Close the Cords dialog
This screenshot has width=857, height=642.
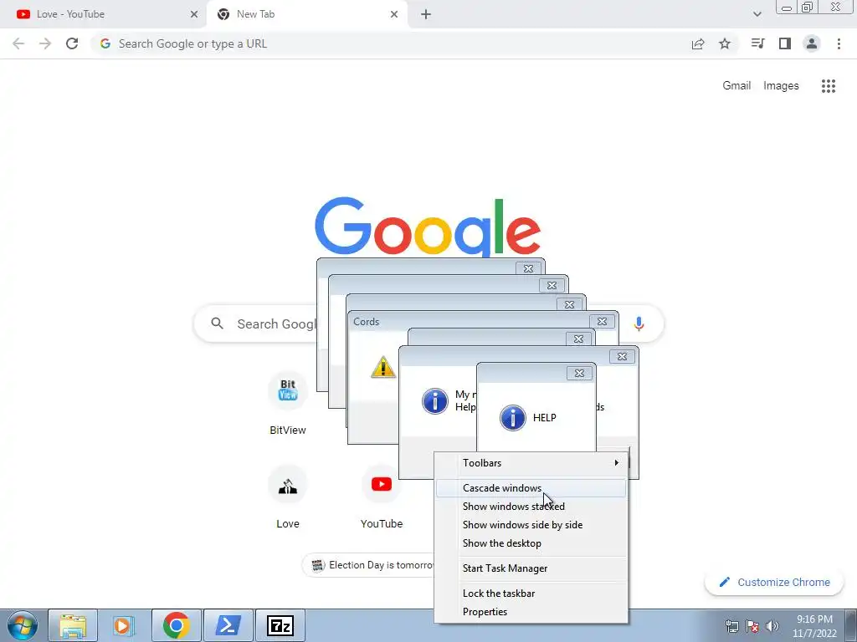[x=602, y=322]
